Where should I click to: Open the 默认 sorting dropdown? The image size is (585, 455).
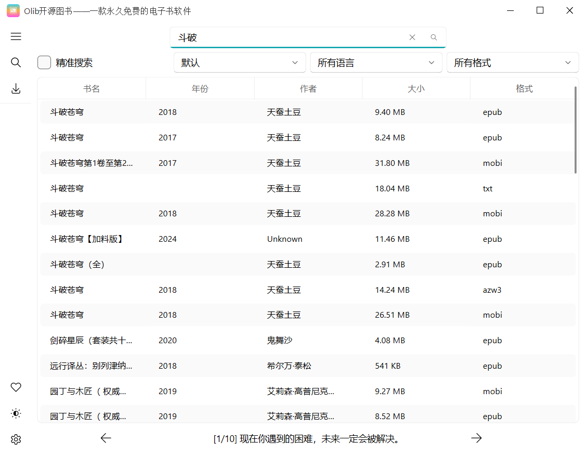(239, 62)
